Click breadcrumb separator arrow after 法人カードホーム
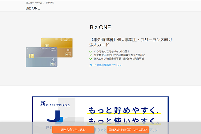This screenshot has width=201, height=134. (x=44, y=3)
